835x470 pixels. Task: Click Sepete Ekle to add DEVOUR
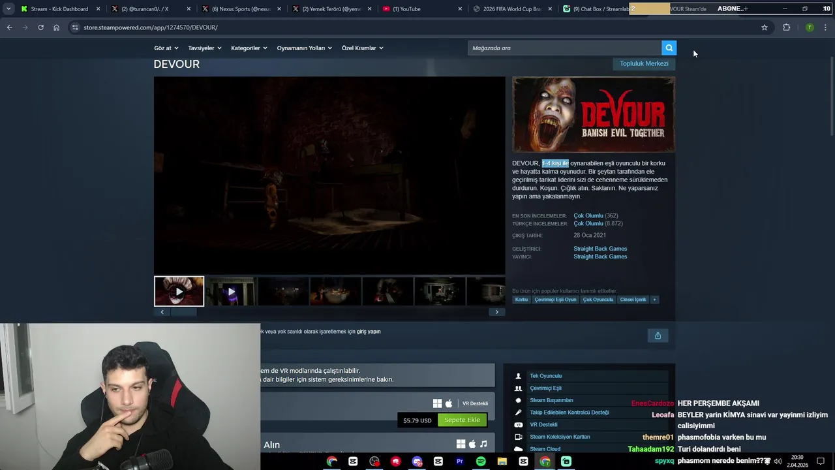click(x=462, y=420)
